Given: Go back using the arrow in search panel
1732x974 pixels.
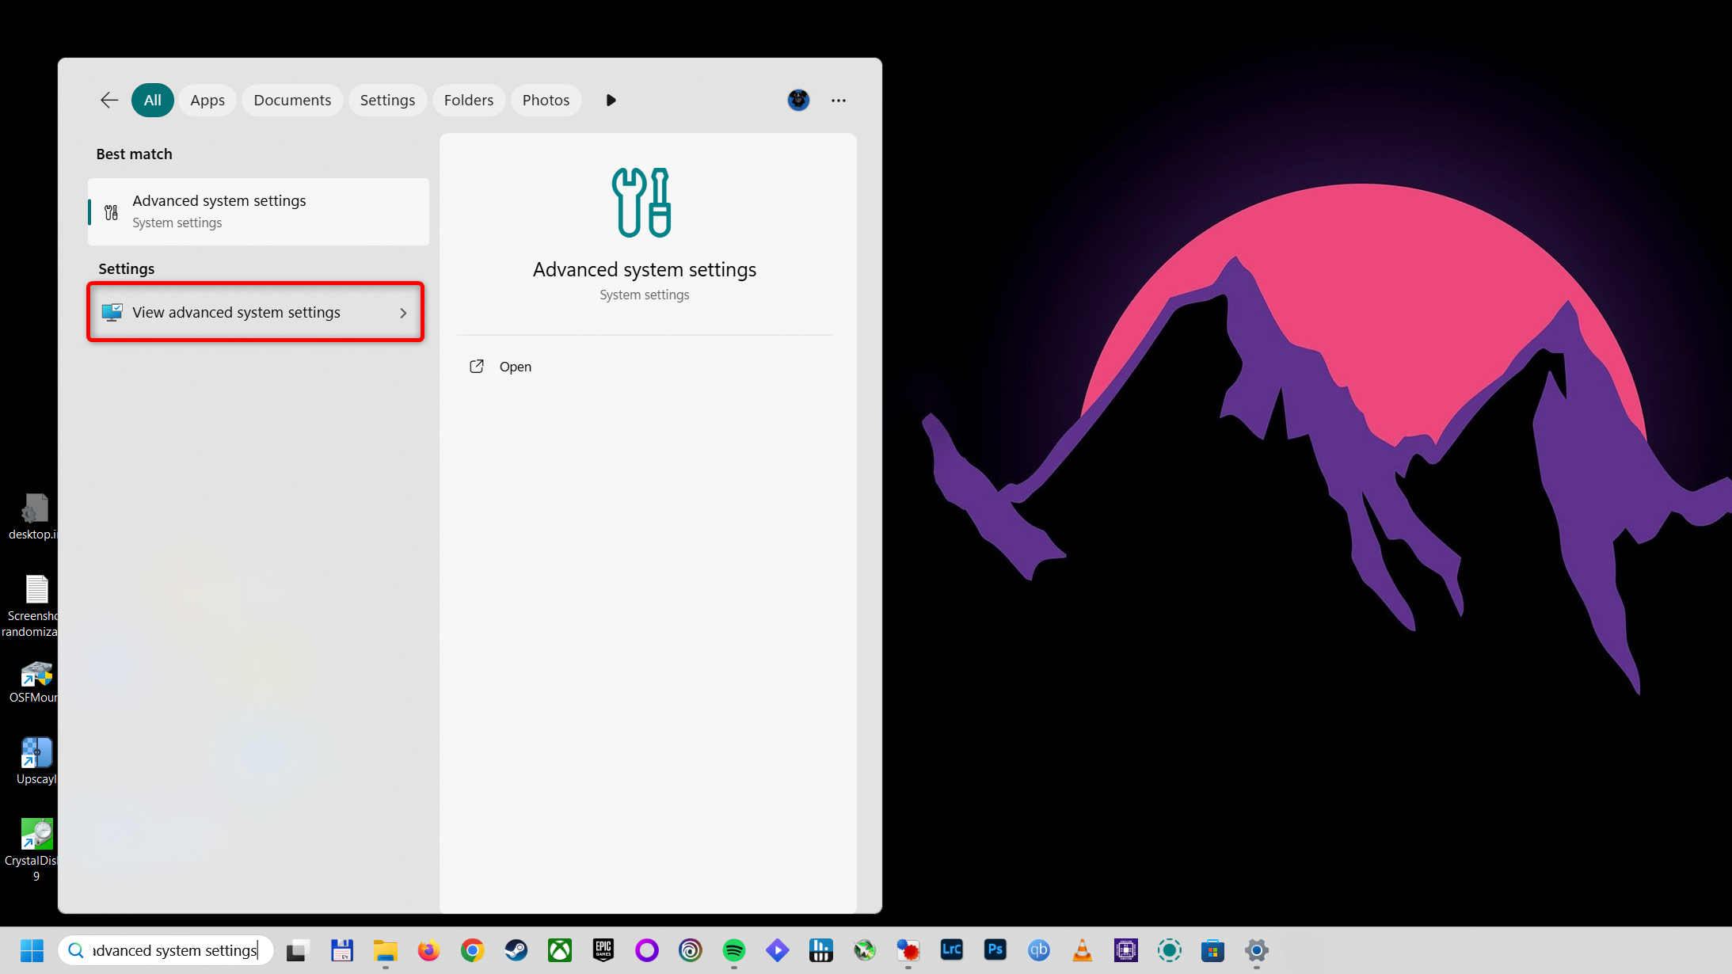Looking at the screenshot, I should point(109,100).
